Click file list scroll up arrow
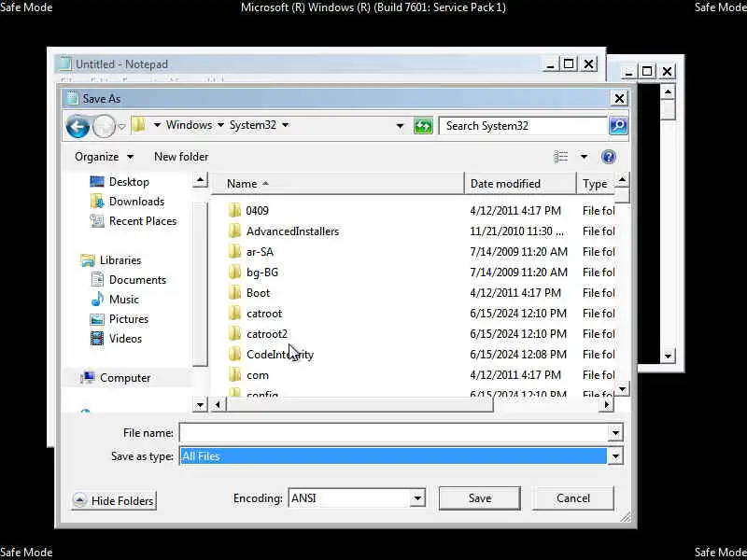The width and height of the screenshot is (747, 560). tap(622, 180)
